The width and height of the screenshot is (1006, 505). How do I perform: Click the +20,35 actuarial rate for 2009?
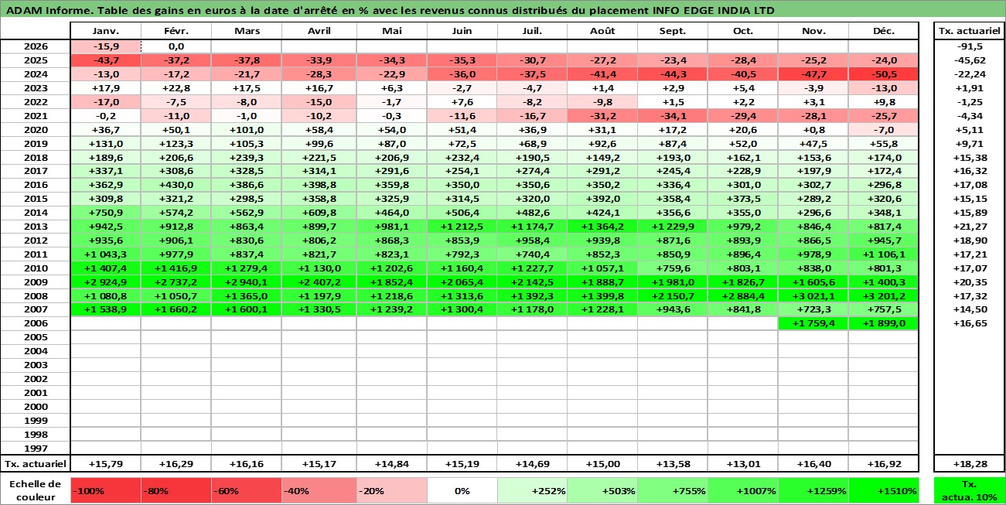pyautogui.click(x=970, y=282)
